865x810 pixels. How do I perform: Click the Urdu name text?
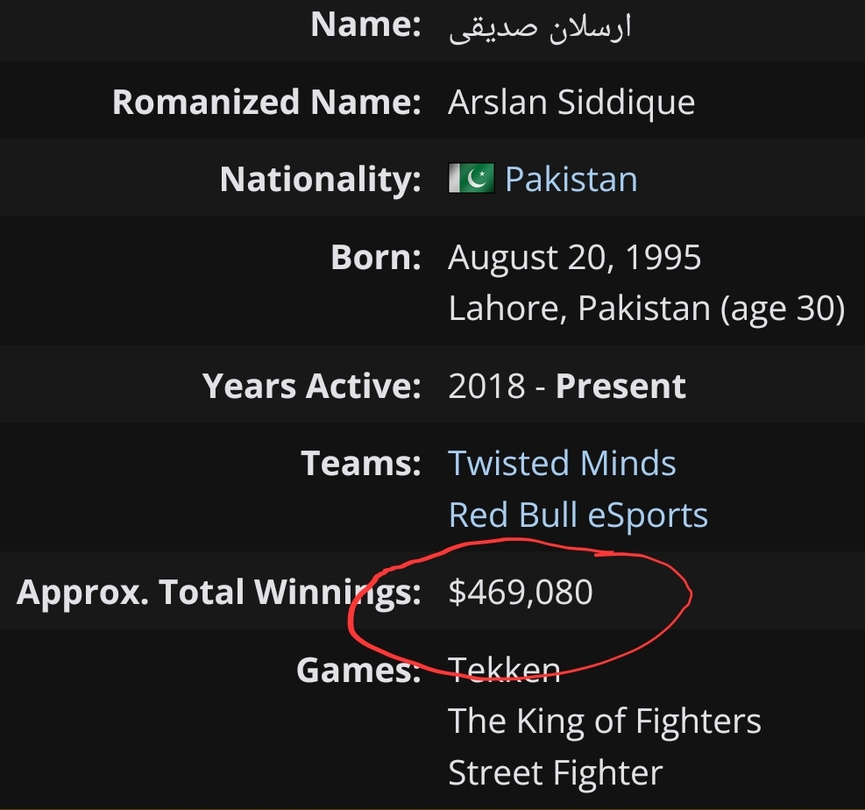point(540,27)
